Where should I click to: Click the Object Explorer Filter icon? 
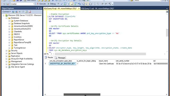click(x=23, y=12)
